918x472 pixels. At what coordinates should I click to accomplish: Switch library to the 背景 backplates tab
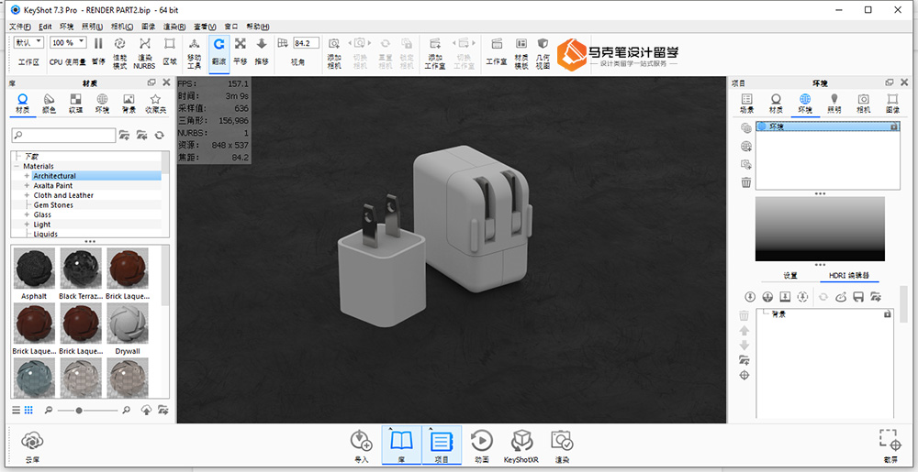click(129, 104)
